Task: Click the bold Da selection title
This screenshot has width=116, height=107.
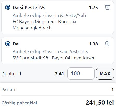Action: pos(16,44)
